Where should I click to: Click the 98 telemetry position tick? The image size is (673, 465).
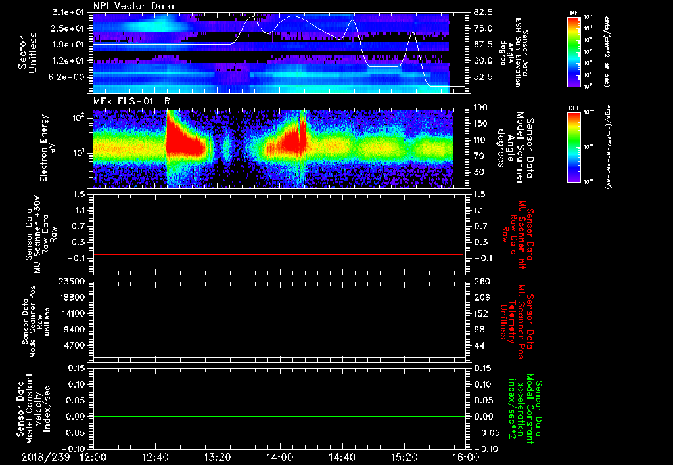[x=478, y=330]
